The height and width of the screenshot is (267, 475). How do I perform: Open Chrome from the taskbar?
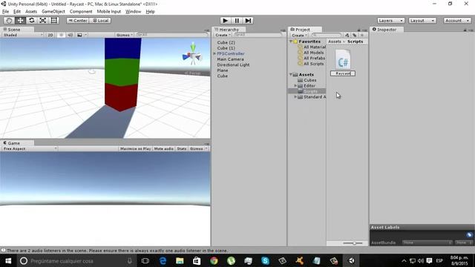[x=214, y=260]
